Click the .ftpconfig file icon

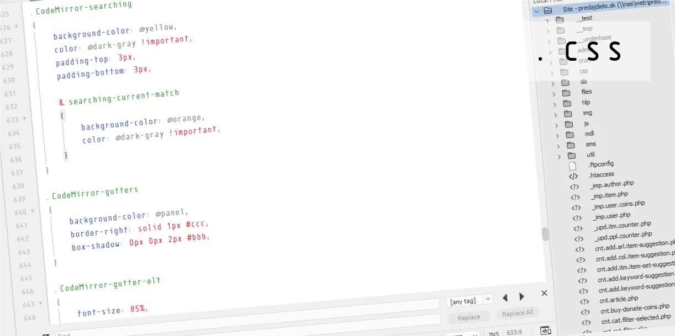[x=573, y=166]
